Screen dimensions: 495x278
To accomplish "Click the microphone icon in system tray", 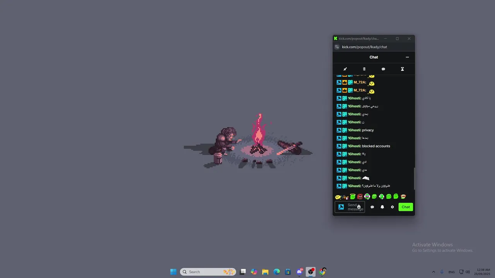I will pos(442,272).
